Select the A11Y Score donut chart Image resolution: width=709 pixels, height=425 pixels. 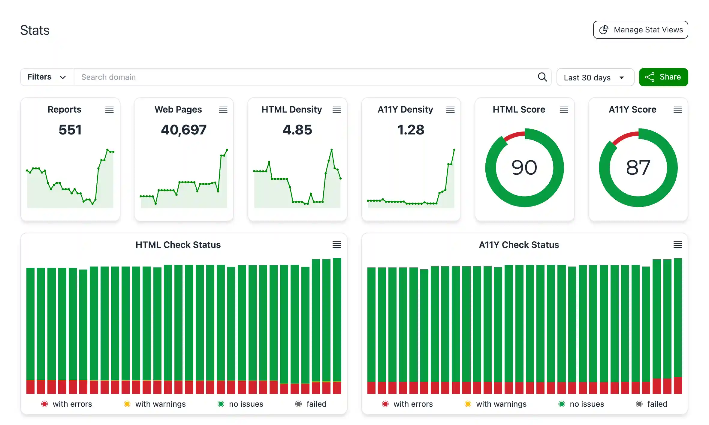pyautogui.click(x=638, y=167)
